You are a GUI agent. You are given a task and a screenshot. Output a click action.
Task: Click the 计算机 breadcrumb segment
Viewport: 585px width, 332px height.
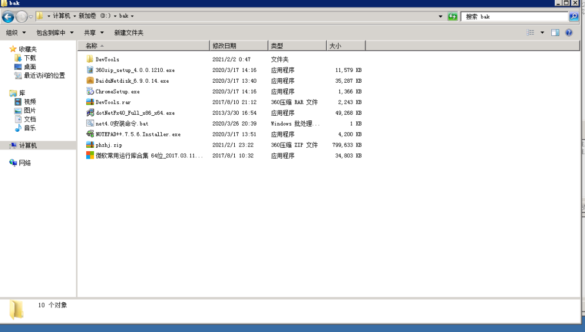pyautogui.click(x=62, y=16)
